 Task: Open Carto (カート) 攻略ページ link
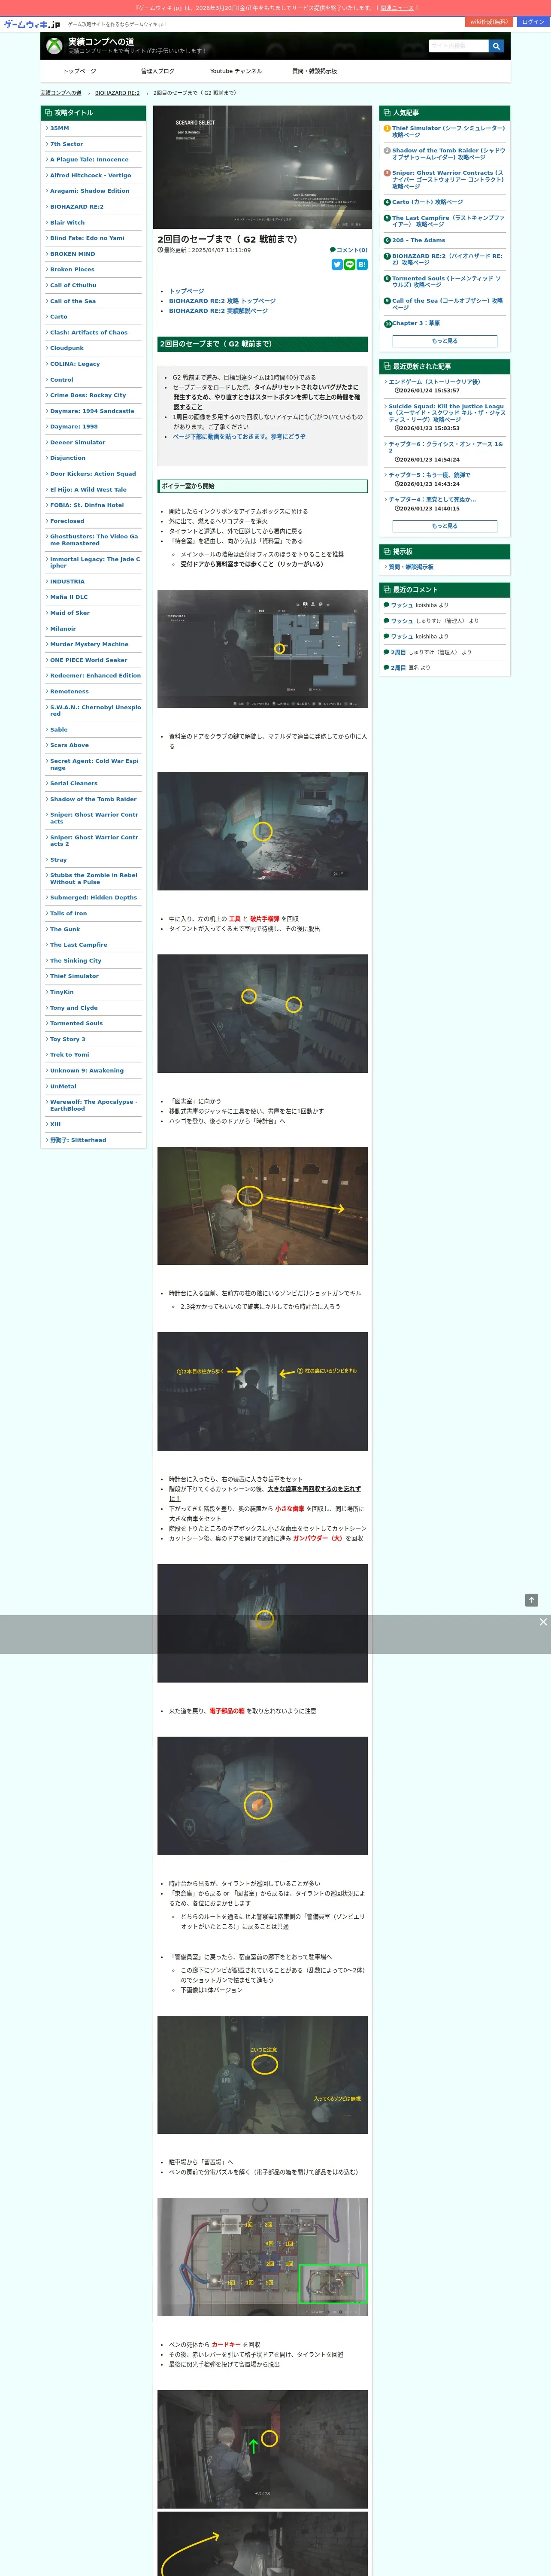point(427,202)
